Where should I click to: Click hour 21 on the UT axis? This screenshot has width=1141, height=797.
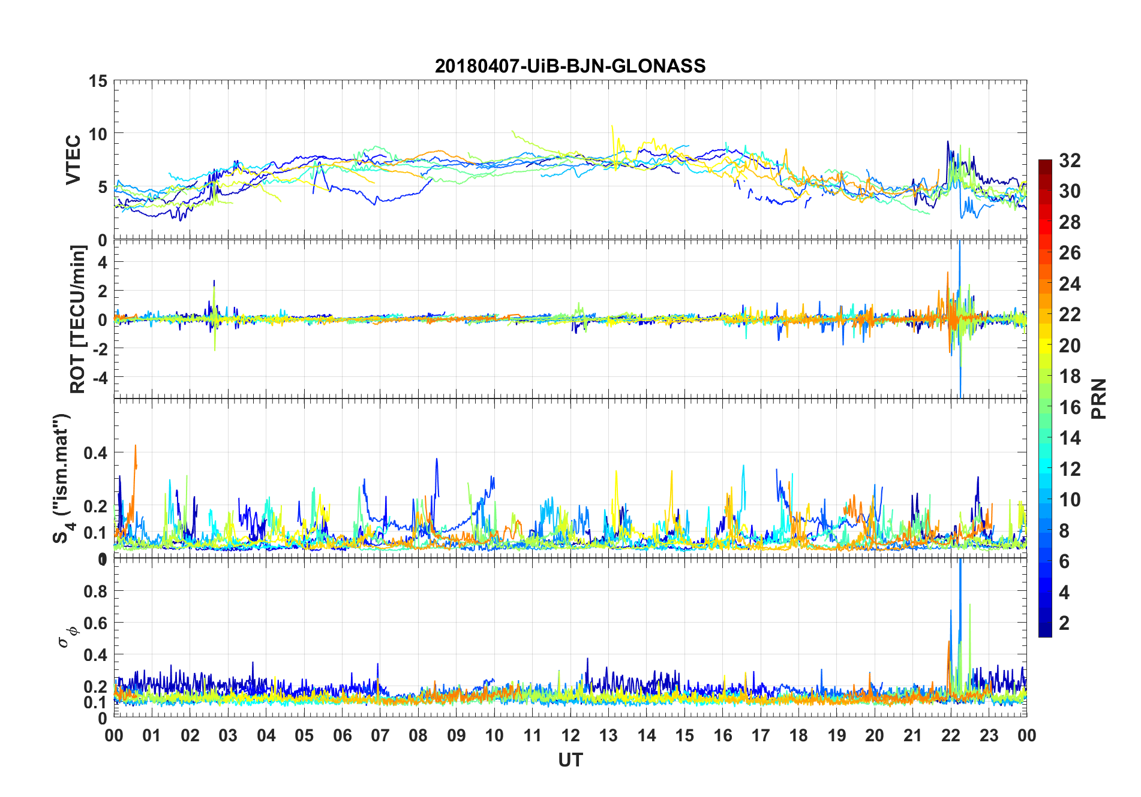(x=913, y=735)
